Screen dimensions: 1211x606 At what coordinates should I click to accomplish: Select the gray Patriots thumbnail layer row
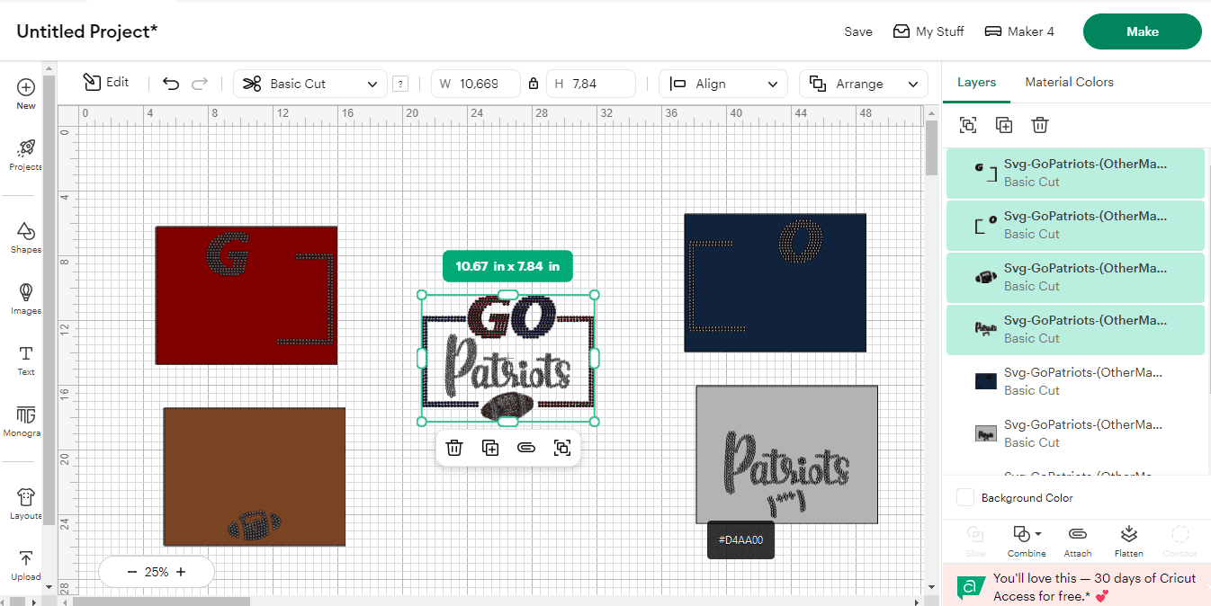[1075, 433]
